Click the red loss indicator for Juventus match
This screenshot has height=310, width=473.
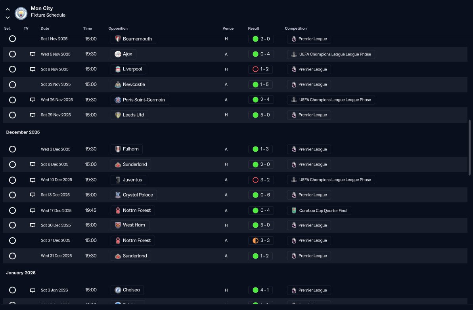coord(255,180)
